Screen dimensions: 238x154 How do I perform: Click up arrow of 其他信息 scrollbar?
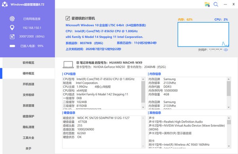(x=229, y=118)
